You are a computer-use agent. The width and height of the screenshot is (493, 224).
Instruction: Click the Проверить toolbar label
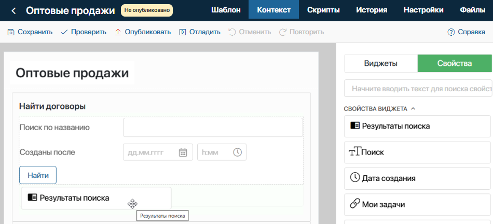click(x=89, y=32)
